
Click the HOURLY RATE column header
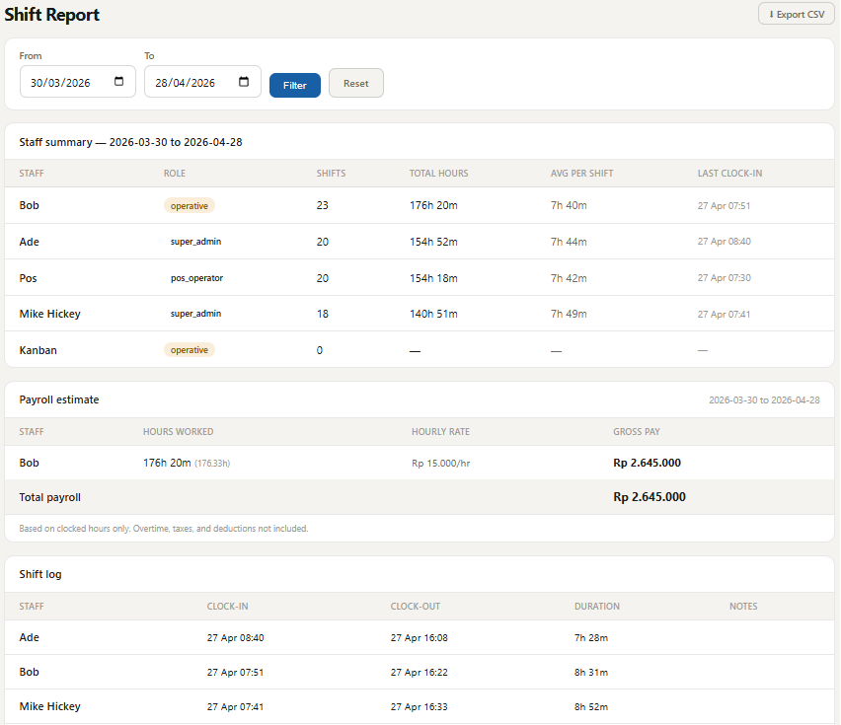441,431
